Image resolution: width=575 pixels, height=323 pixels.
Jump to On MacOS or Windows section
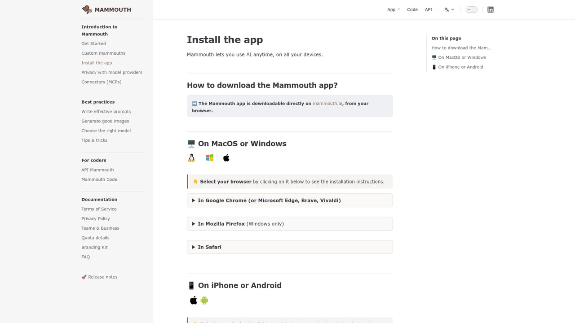[x=459, y=57]
